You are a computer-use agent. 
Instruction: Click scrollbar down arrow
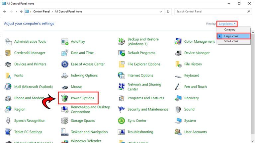tap(253, 141)
